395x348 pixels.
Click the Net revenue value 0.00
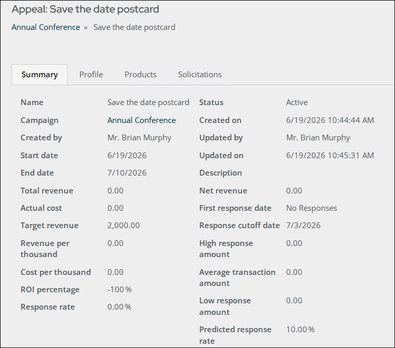click(294, 191)
